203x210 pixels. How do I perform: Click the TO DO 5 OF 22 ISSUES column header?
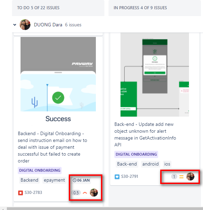tap(38, 8)
